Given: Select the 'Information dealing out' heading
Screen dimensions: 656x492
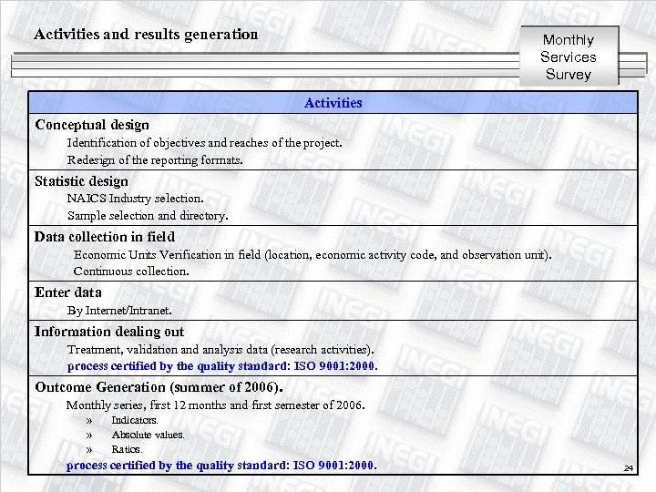Looking at the screenshot, I should 109,332.
